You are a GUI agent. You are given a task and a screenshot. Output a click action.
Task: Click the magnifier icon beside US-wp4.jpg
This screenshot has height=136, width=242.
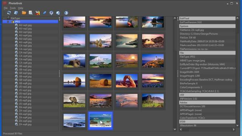pos(16,97)
